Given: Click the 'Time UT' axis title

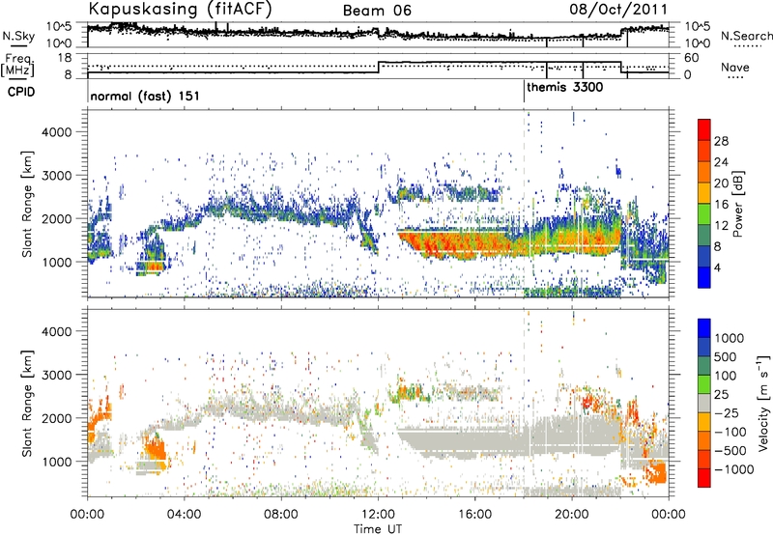Looking at the screenshot, I should point(378,528).
